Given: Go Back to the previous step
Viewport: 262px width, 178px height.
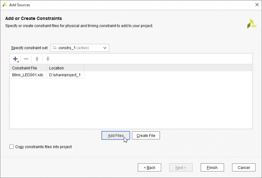Looking at the screenshot, I should click(x=149, y=167).
